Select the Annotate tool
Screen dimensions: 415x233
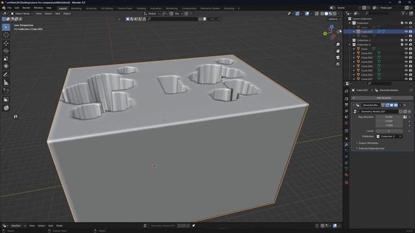click(6, 75)
